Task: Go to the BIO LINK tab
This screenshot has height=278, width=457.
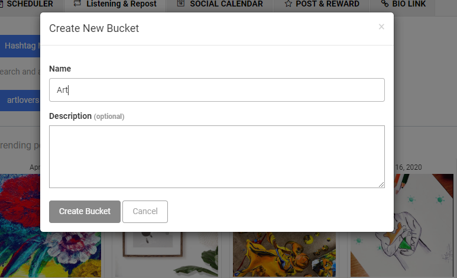Action: [x=403, y=4]
